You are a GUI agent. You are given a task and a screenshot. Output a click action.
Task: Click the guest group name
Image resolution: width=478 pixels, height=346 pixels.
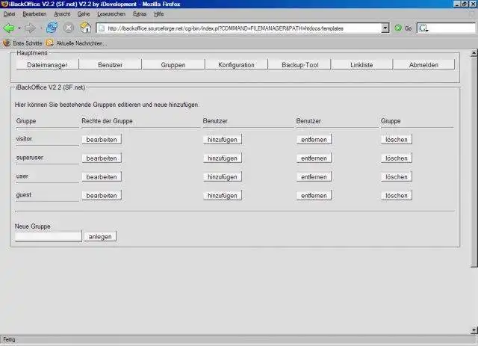23,194
